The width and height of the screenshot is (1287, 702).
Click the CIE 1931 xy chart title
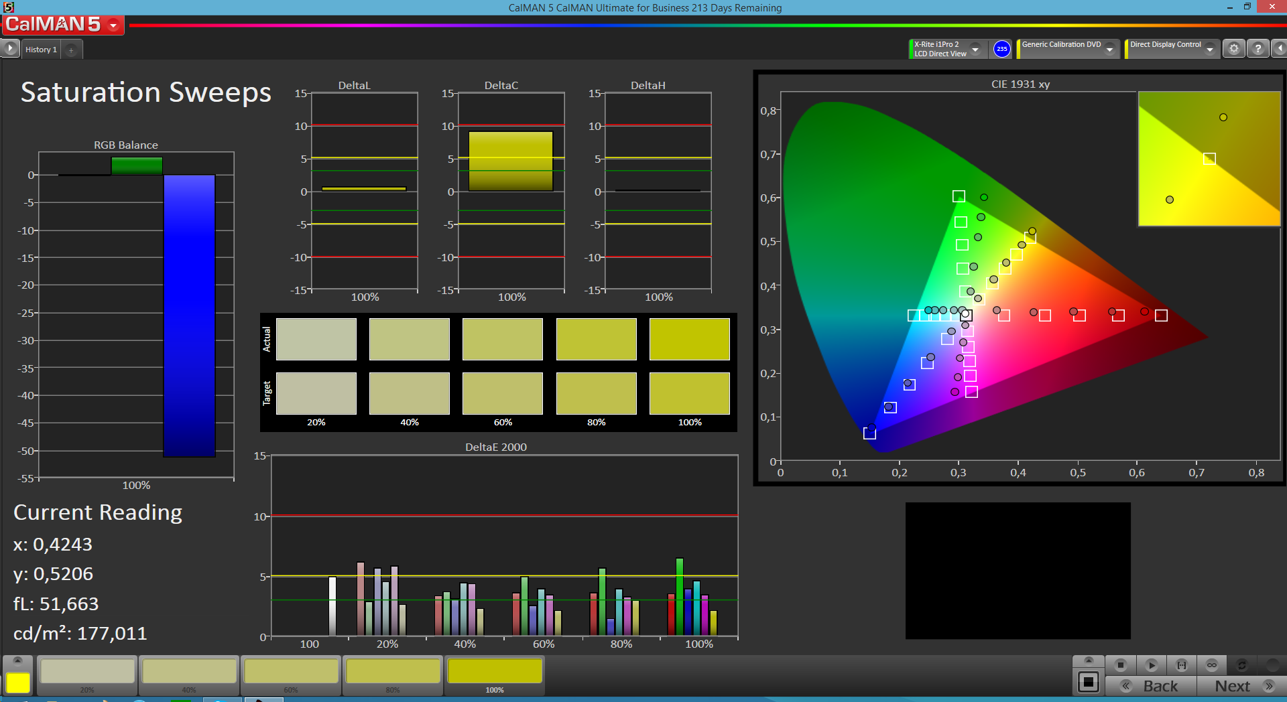tap(1020, 84)
